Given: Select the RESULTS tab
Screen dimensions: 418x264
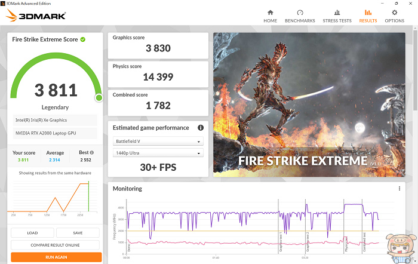Looking at the screenshot, I should [368, 16].
